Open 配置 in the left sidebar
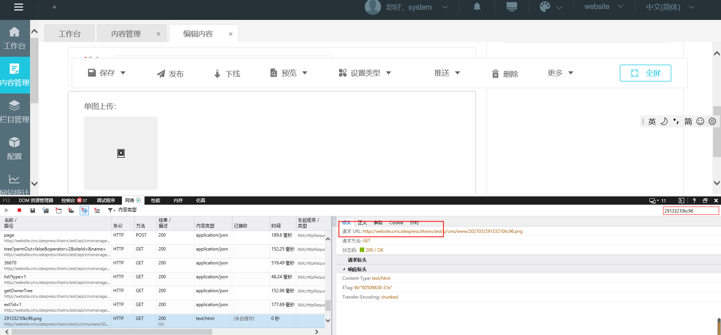The width and height of the screenshot is (721, 335). [15, 149]
